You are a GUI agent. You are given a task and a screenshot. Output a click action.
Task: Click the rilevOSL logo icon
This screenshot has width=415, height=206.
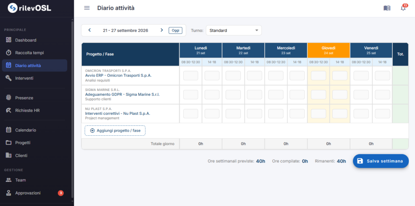click(13, 8)
